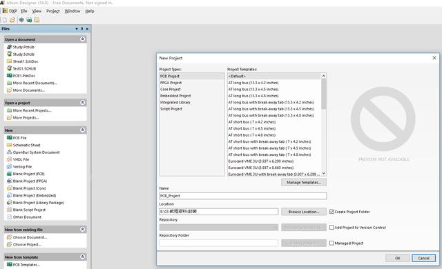Click template list scroll-up arrow

324,76
